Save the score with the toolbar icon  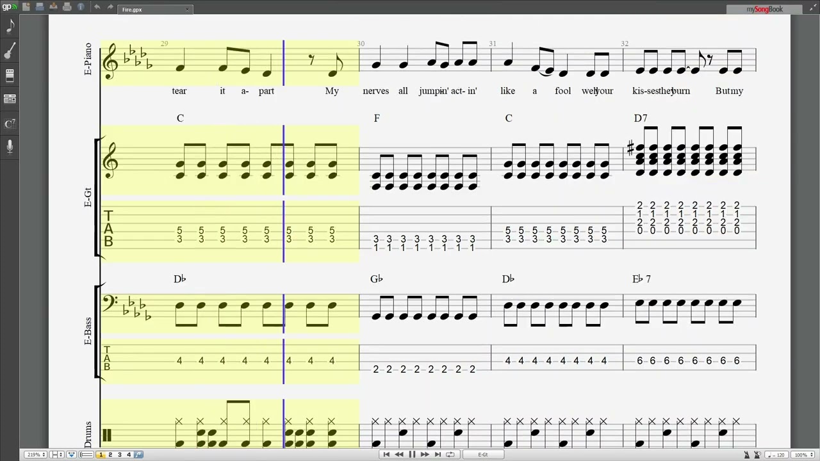54,7
